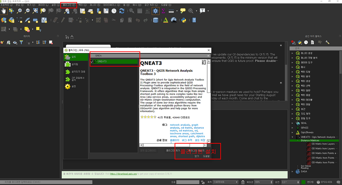The width and height of the screenshot is (342, 185).
Task: Click the plugin search field containing QNEA
Action: point(150,56)
